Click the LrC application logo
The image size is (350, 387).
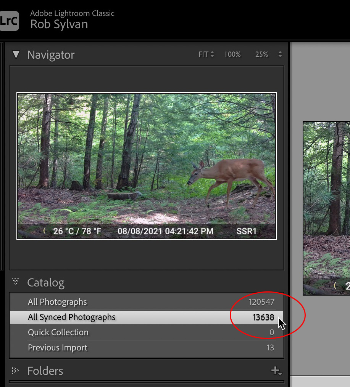[9, 21]
